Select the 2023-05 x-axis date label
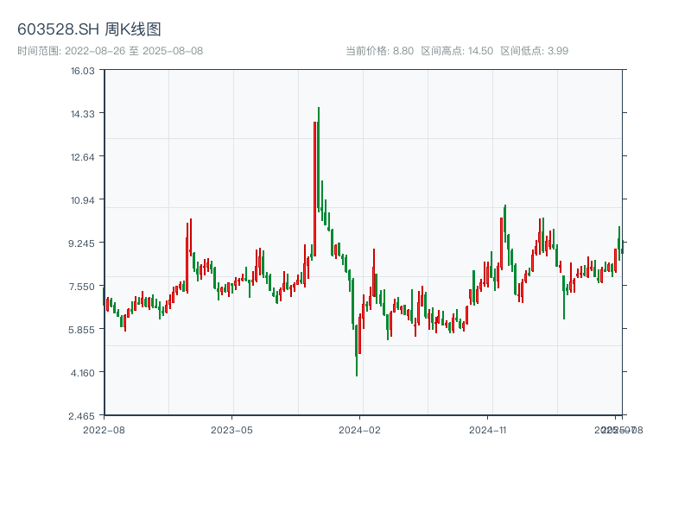 [231, 429]
